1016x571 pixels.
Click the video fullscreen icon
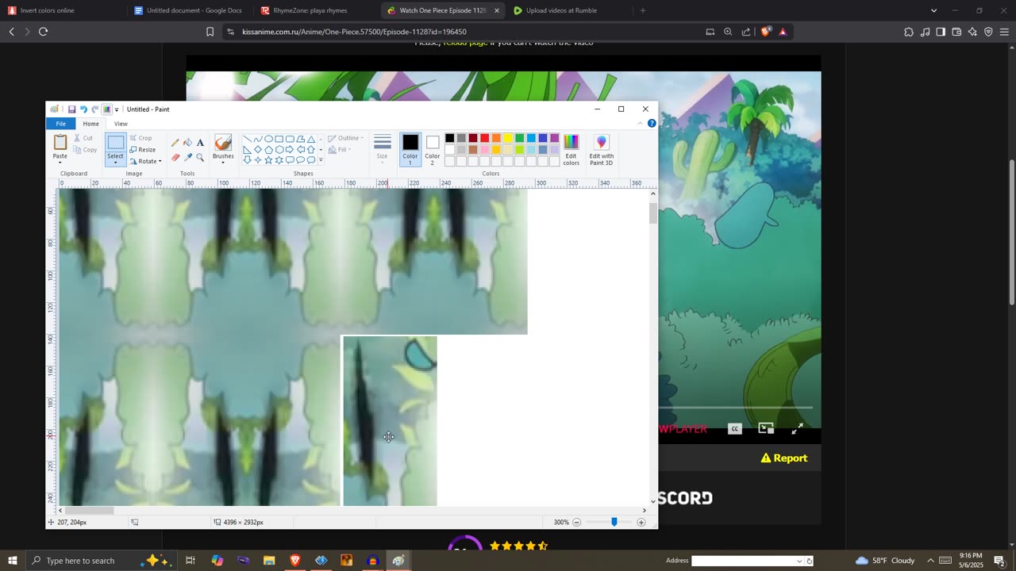[798, 428]
